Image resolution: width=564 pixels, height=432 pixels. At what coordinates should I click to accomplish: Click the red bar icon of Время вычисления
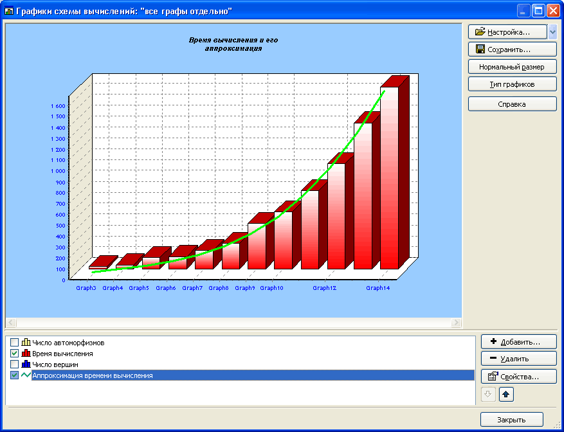tap(26, 353)
